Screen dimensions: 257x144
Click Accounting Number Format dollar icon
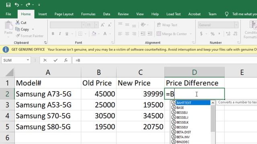coord(201,34)
